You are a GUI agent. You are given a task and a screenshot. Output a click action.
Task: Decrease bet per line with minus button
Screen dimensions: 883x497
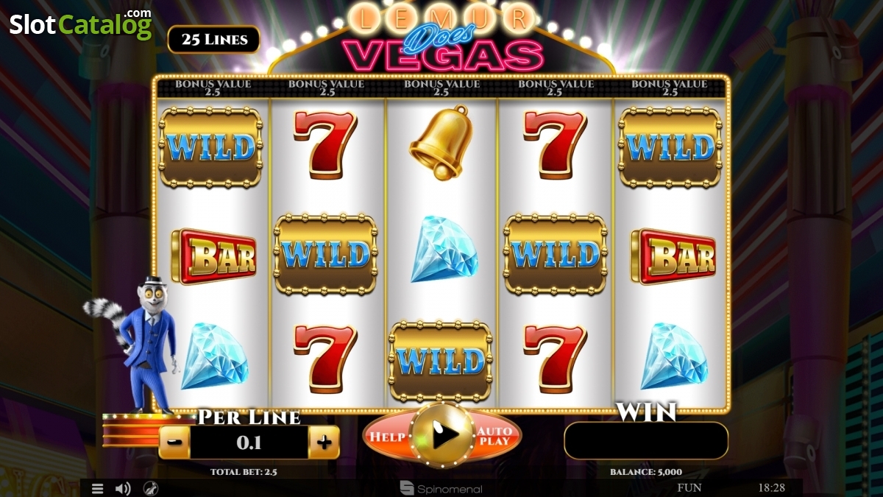(174, 443)
